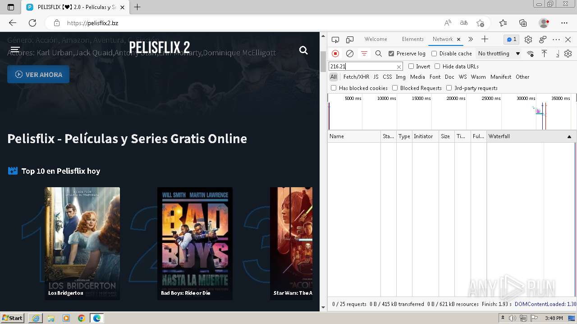Check 3rd-party requests checkbox
Viewport: 577px width, 324px height.
tap(449, 88)
